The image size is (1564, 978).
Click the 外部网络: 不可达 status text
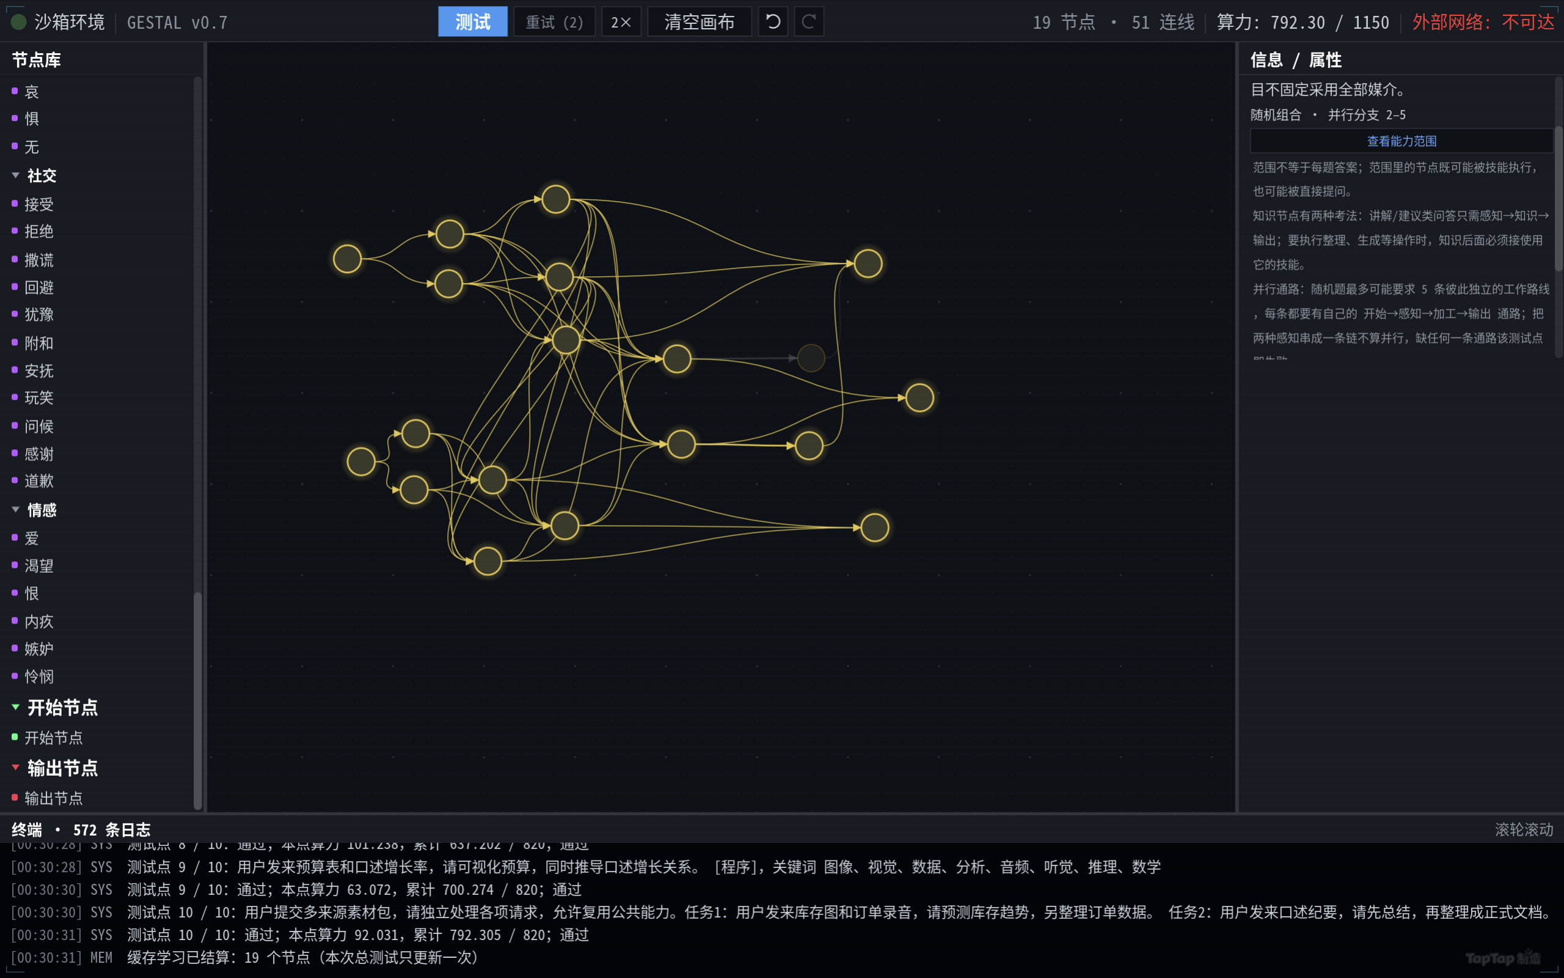1483,22
